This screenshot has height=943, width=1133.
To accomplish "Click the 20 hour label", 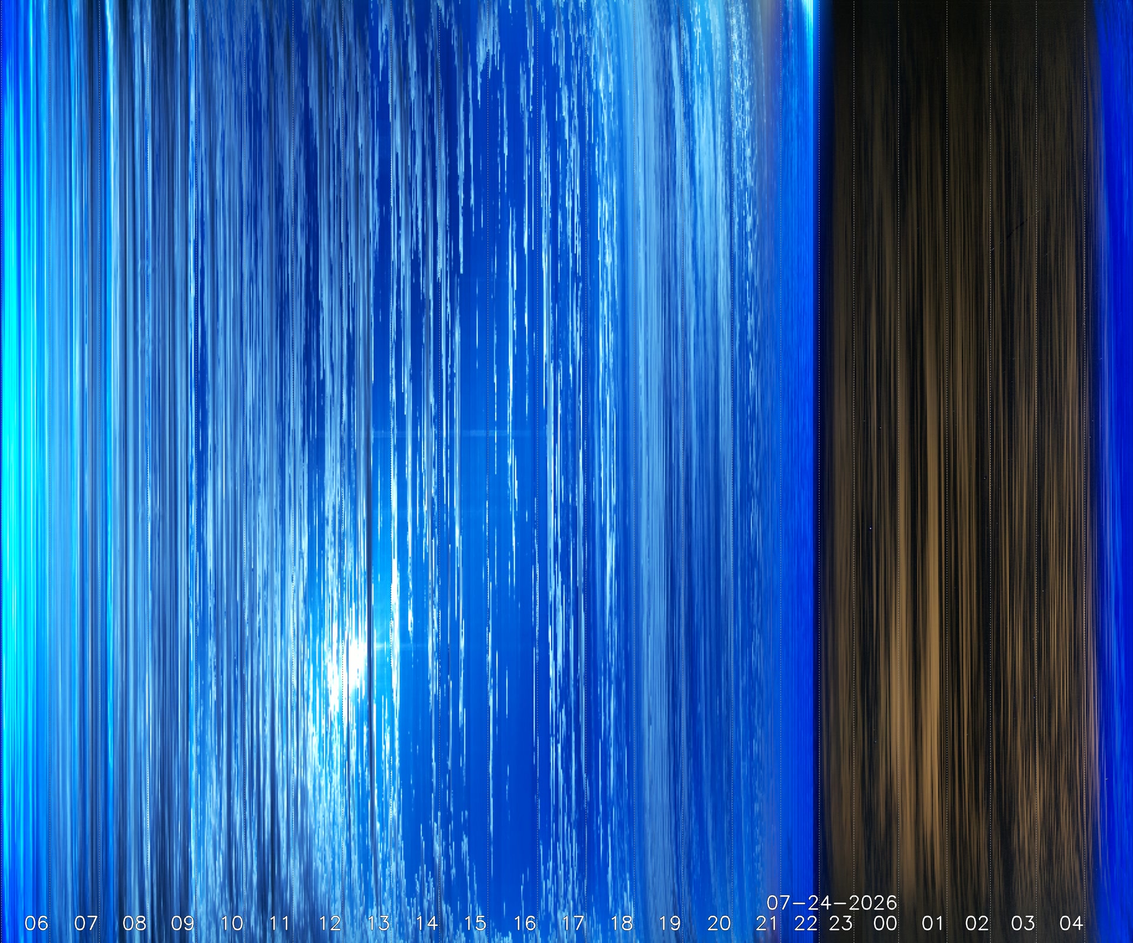I will pos(719,923).
